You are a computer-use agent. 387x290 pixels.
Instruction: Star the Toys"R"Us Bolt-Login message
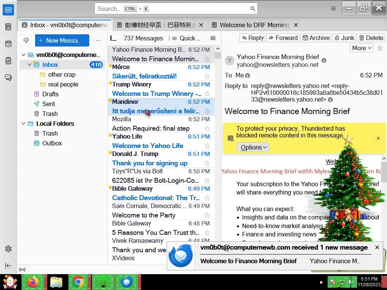[x=207, y=180]
